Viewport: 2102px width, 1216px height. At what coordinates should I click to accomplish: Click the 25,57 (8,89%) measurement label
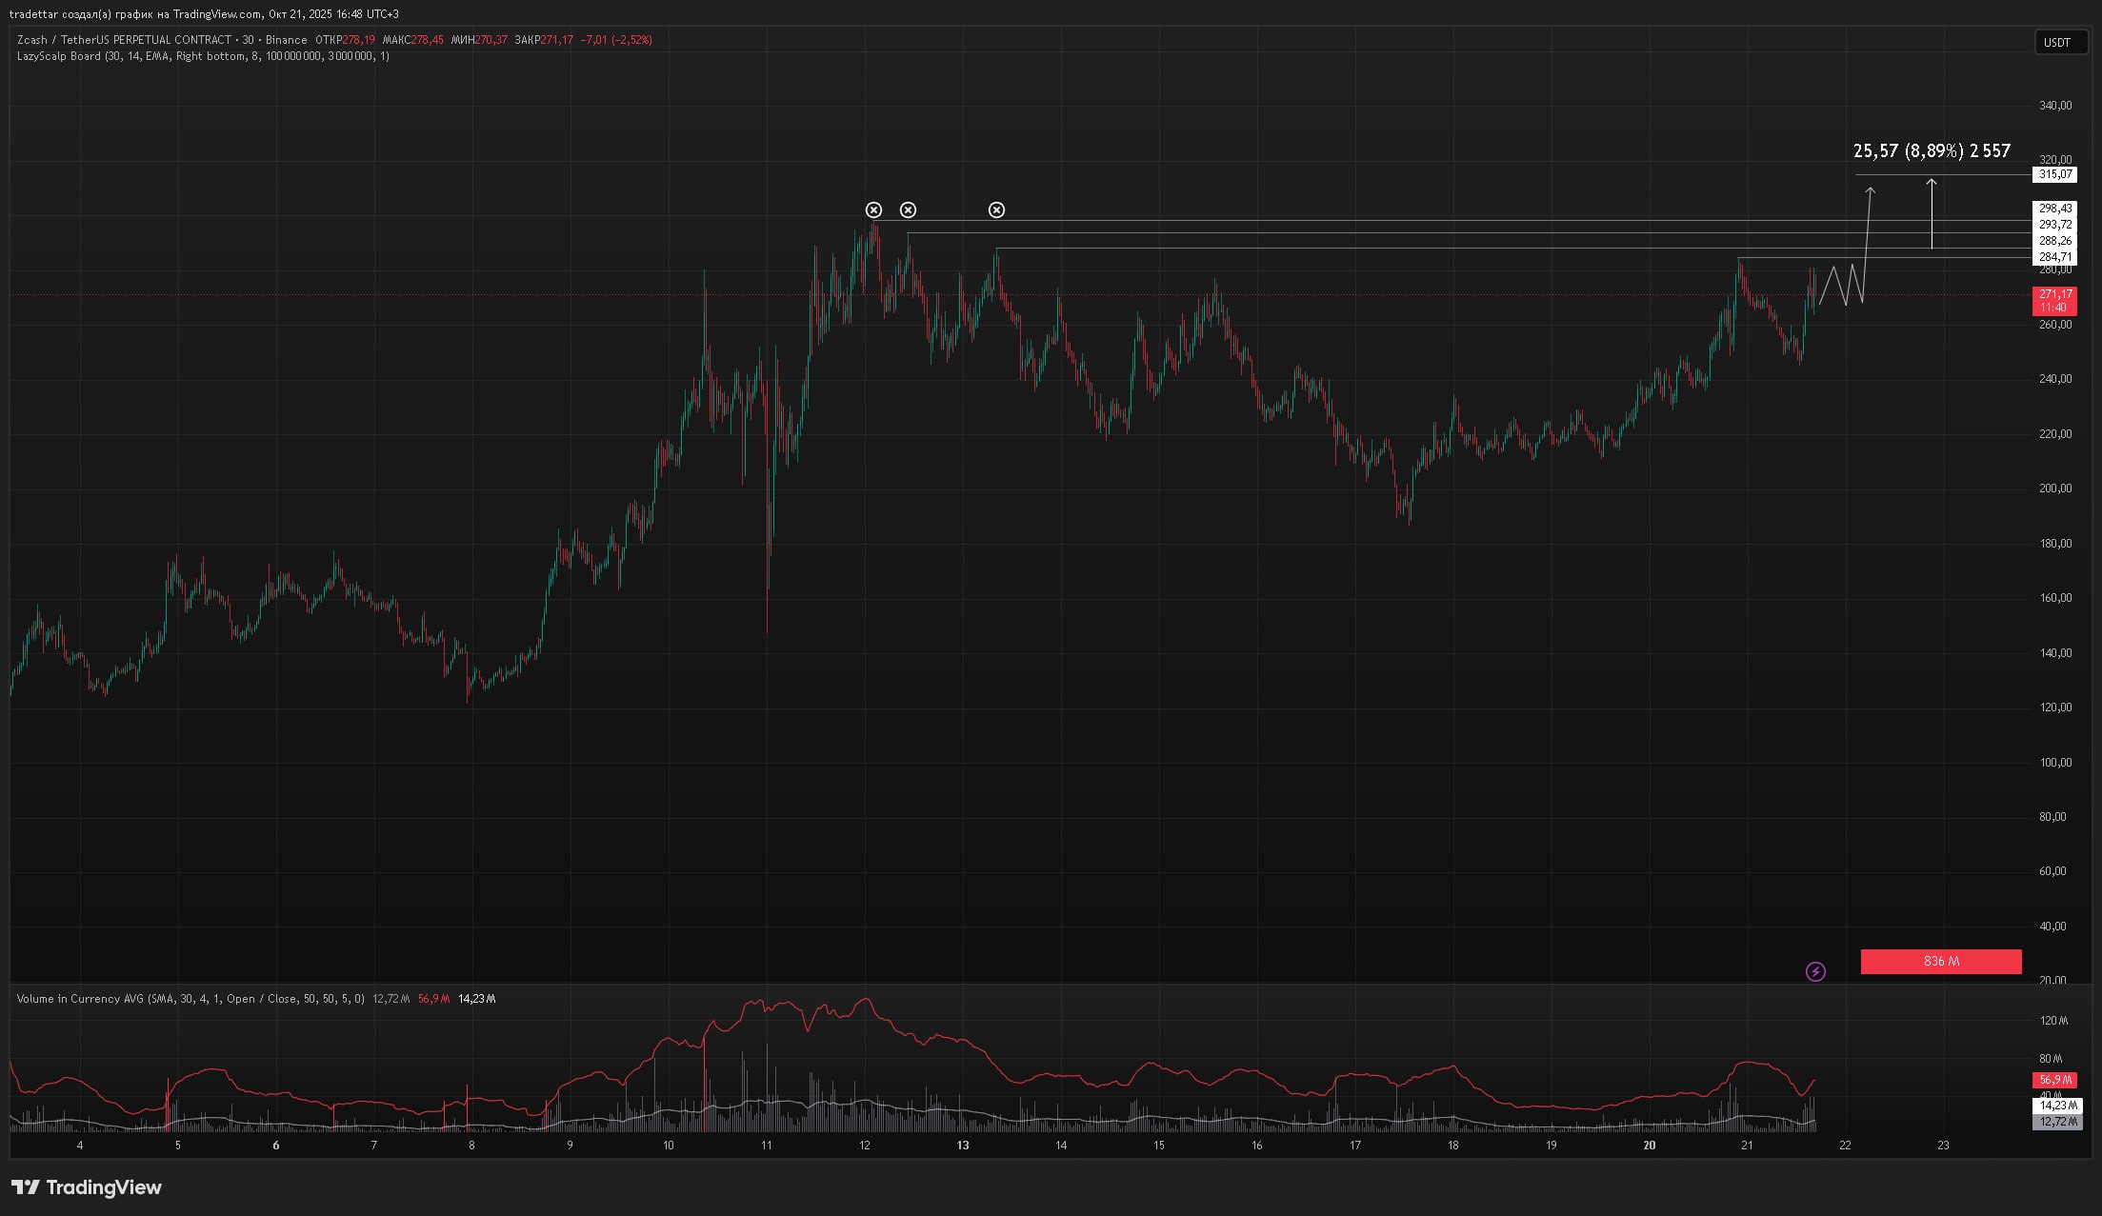click(1932, 150)
